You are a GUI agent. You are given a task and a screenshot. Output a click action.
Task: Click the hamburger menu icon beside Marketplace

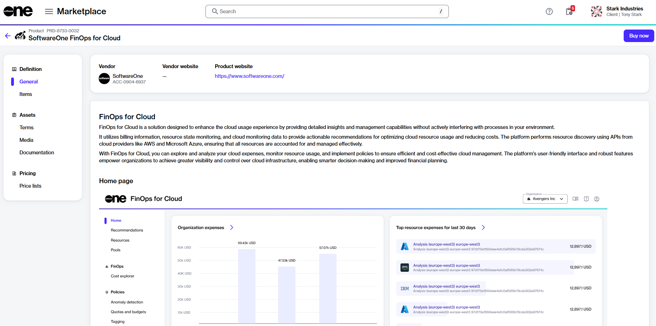pos(49,11)
